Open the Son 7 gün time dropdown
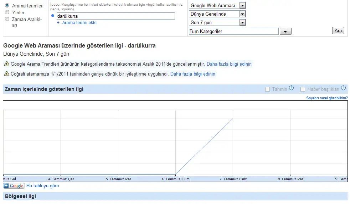 pyautogui.click(x=217, y=22)
